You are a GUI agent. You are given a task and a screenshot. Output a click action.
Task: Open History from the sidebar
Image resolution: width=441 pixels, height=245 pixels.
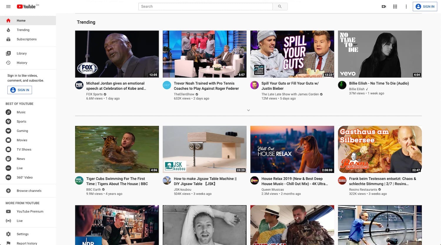point(22,63)
